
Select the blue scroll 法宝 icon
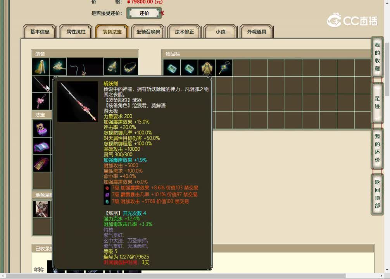pos(41,146)
